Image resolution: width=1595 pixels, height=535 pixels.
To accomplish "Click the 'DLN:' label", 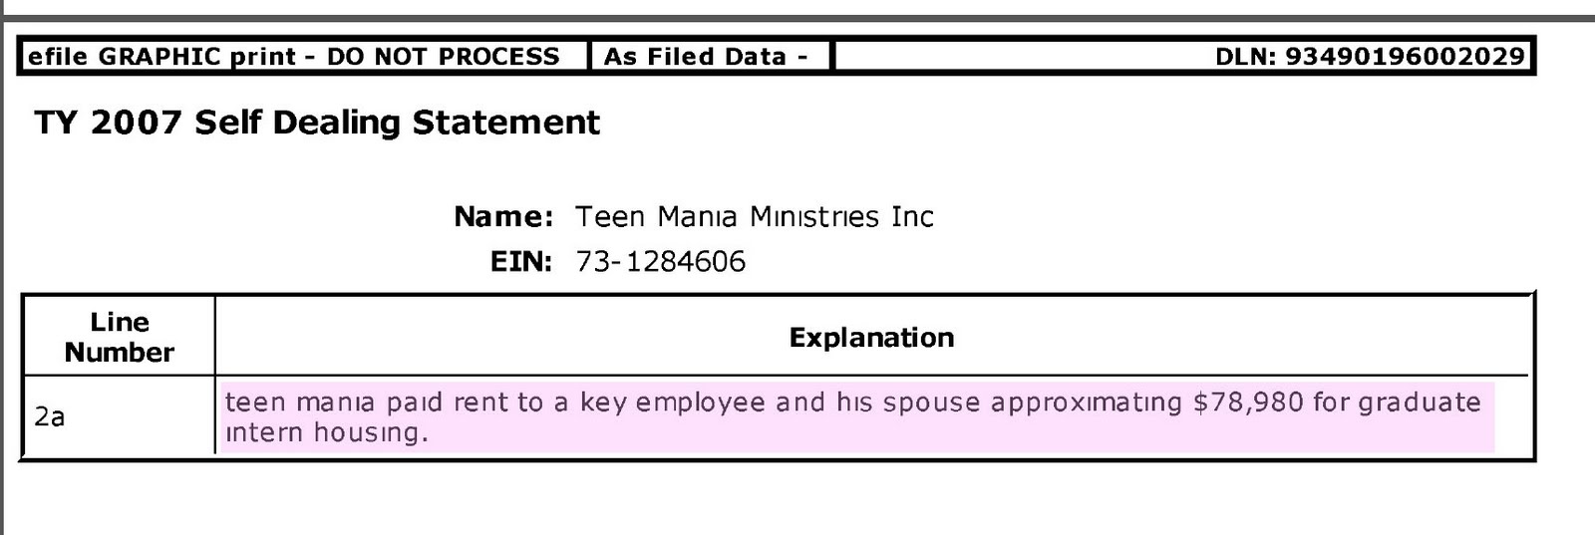I will coord(1246,57).
